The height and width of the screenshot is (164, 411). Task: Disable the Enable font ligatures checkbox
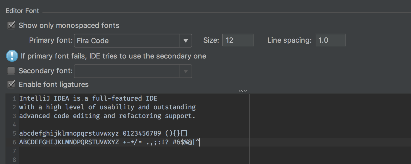11,84
